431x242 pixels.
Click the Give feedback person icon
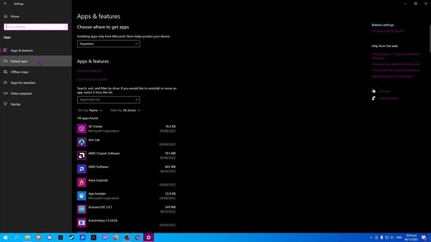(374, 98)
